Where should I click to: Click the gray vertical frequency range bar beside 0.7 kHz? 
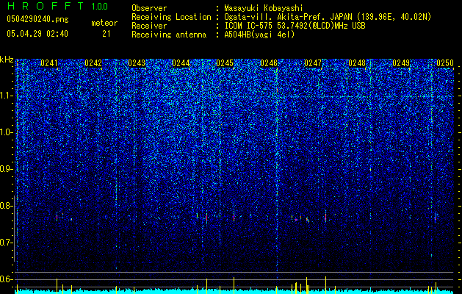(14, 229)
